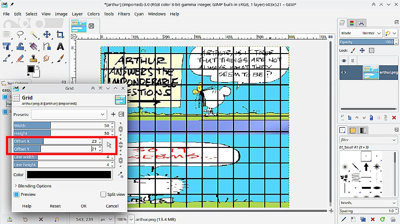
Task: Confirm Grid filter with OK
Action: [84, 206]
